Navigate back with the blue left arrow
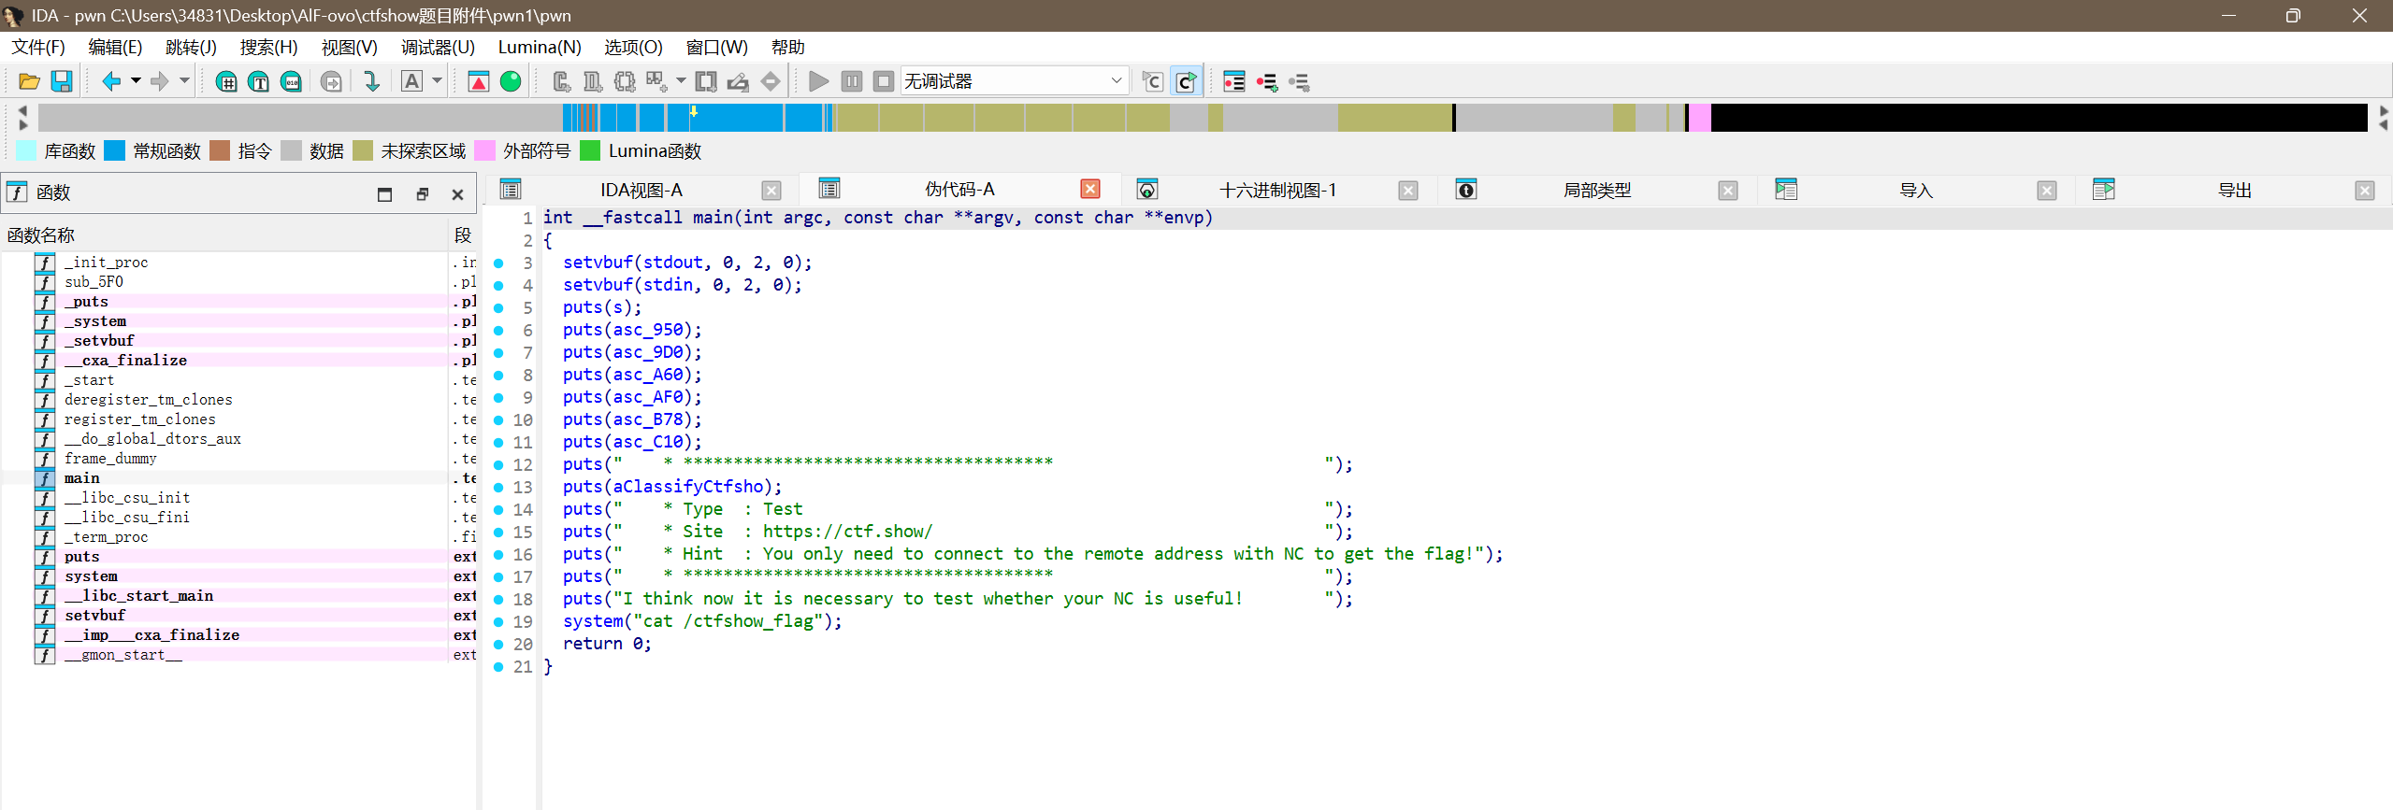 110,82
